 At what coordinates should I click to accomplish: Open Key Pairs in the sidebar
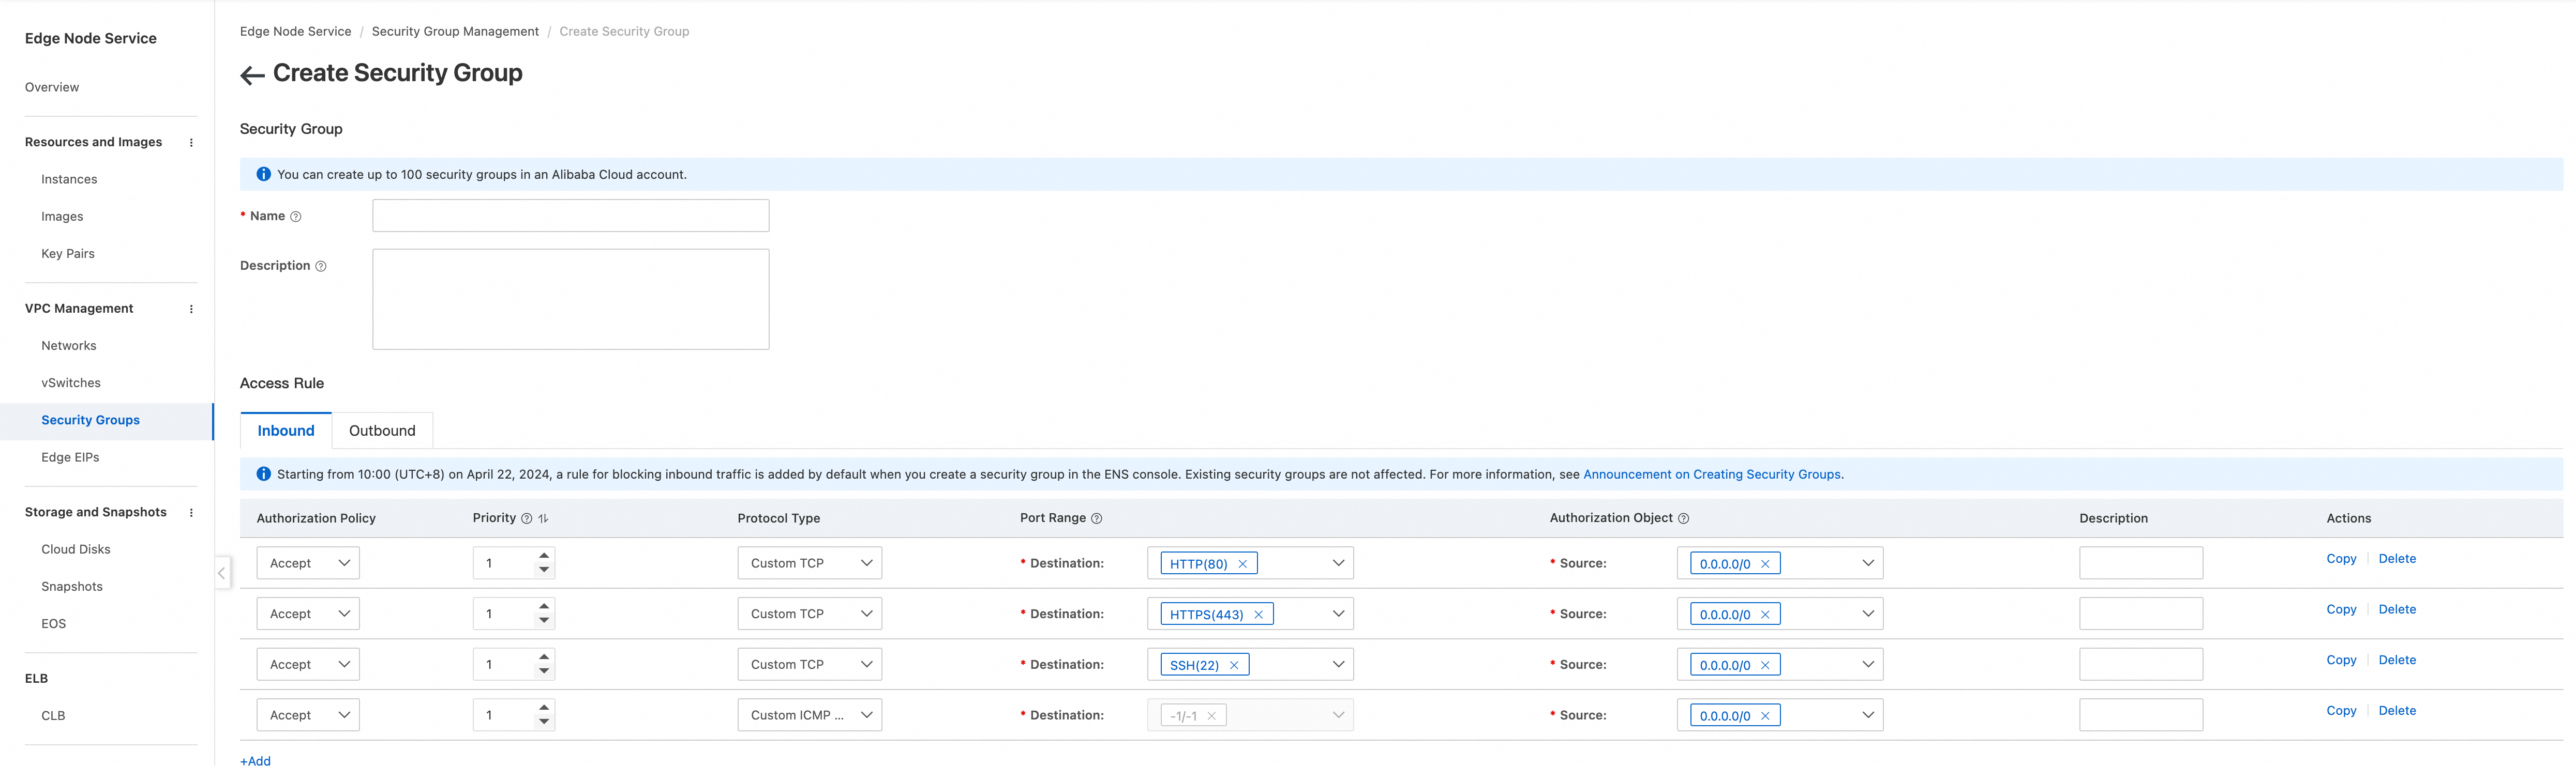[68, 254]
